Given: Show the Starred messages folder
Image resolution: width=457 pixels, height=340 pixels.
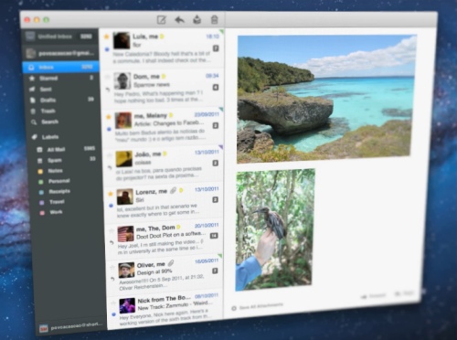Looking at the screenshot, I should click(x=61, y=79).
